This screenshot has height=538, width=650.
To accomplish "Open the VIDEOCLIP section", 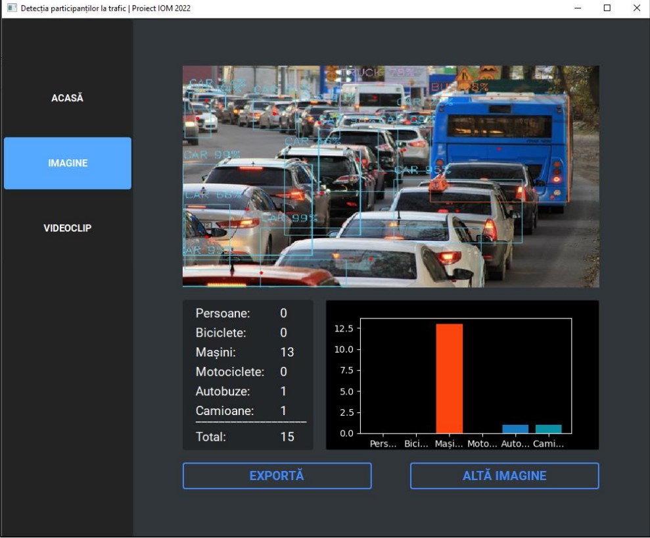I will click(67, 228).
